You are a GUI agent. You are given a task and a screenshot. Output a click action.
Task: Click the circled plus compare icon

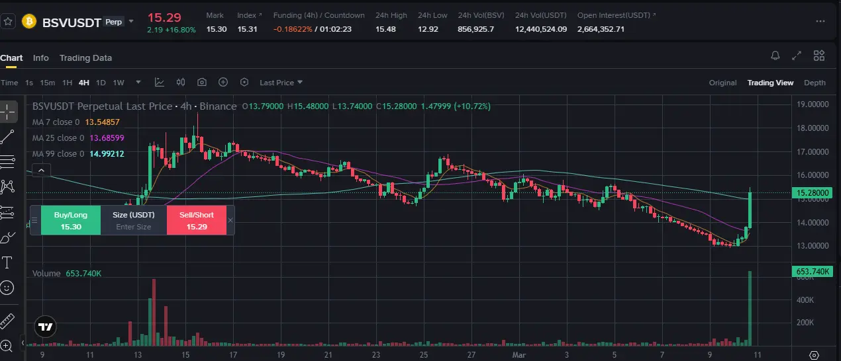click(223, 83)
